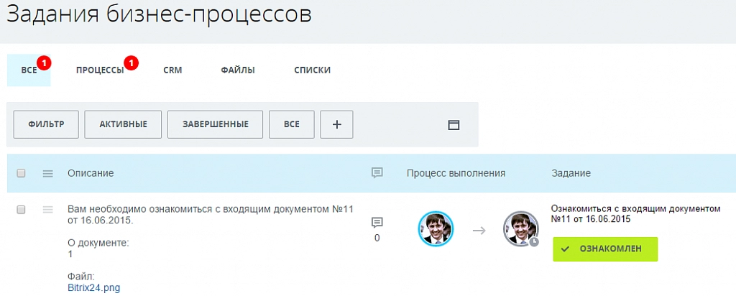Click the filter panel window icon
Viewport: 736px width, 296px height.
click(x=454, y=124)
